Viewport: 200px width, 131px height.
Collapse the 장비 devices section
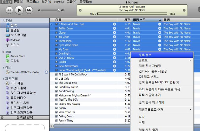coord(3,67)
